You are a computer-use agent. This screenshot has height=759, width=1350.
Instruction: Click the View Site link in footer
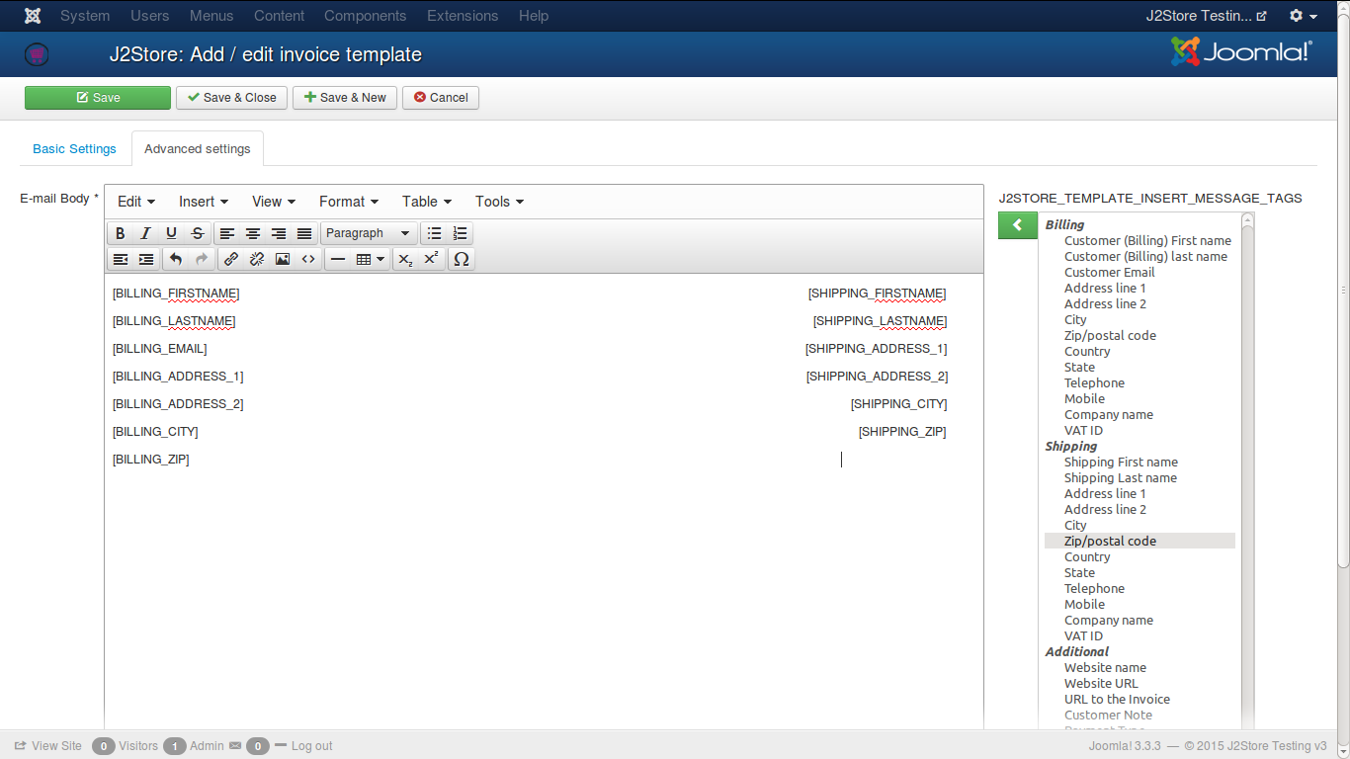(48, 746)
